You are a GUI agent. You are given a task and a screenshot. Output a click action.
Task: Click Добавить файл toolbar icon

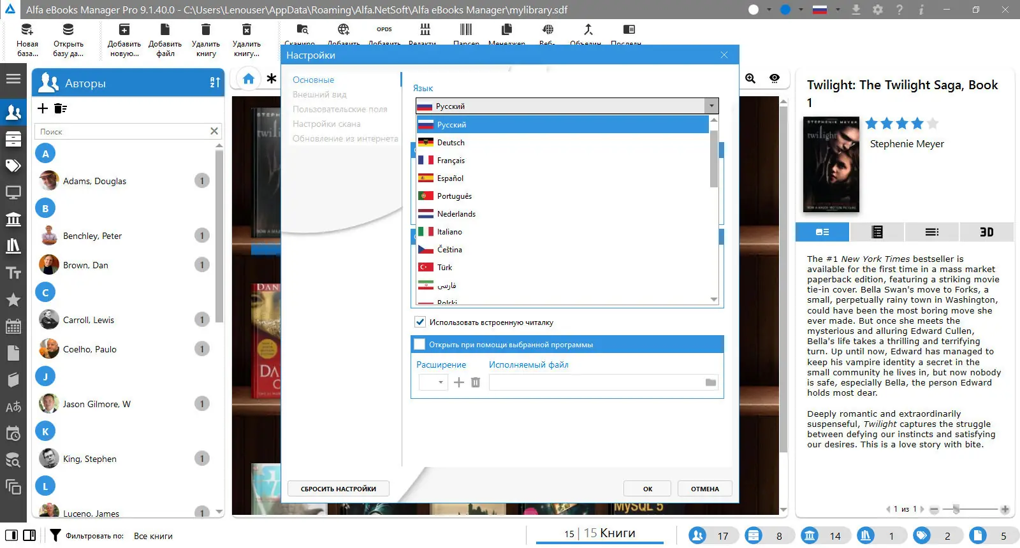tap(165, 40)
